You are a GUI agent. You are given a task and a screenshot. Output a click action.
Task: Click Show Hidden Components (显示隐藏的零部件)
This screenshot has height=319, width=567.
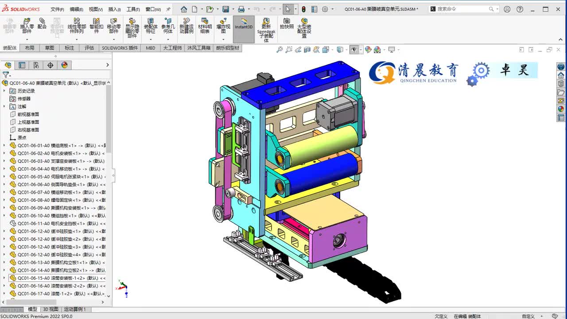tap(132, 28)
